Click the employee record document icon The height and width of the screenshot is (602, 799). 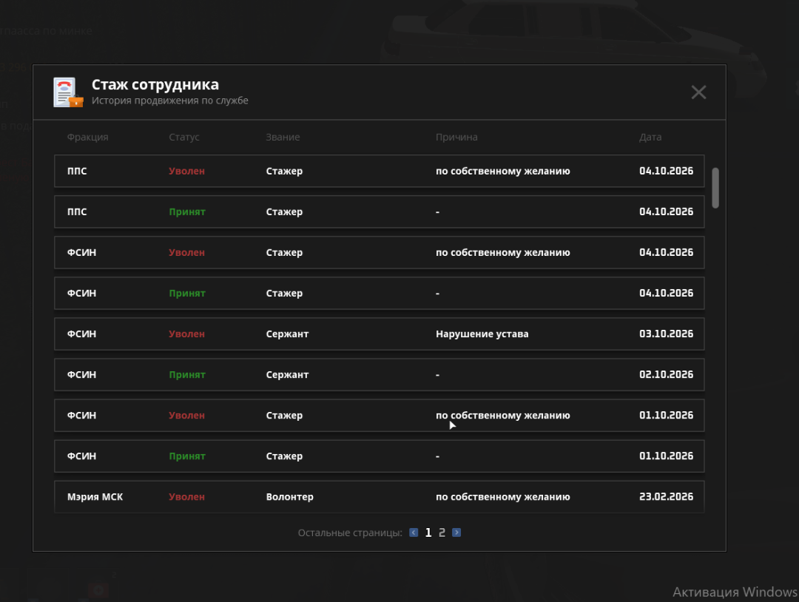tap(68, 92)
